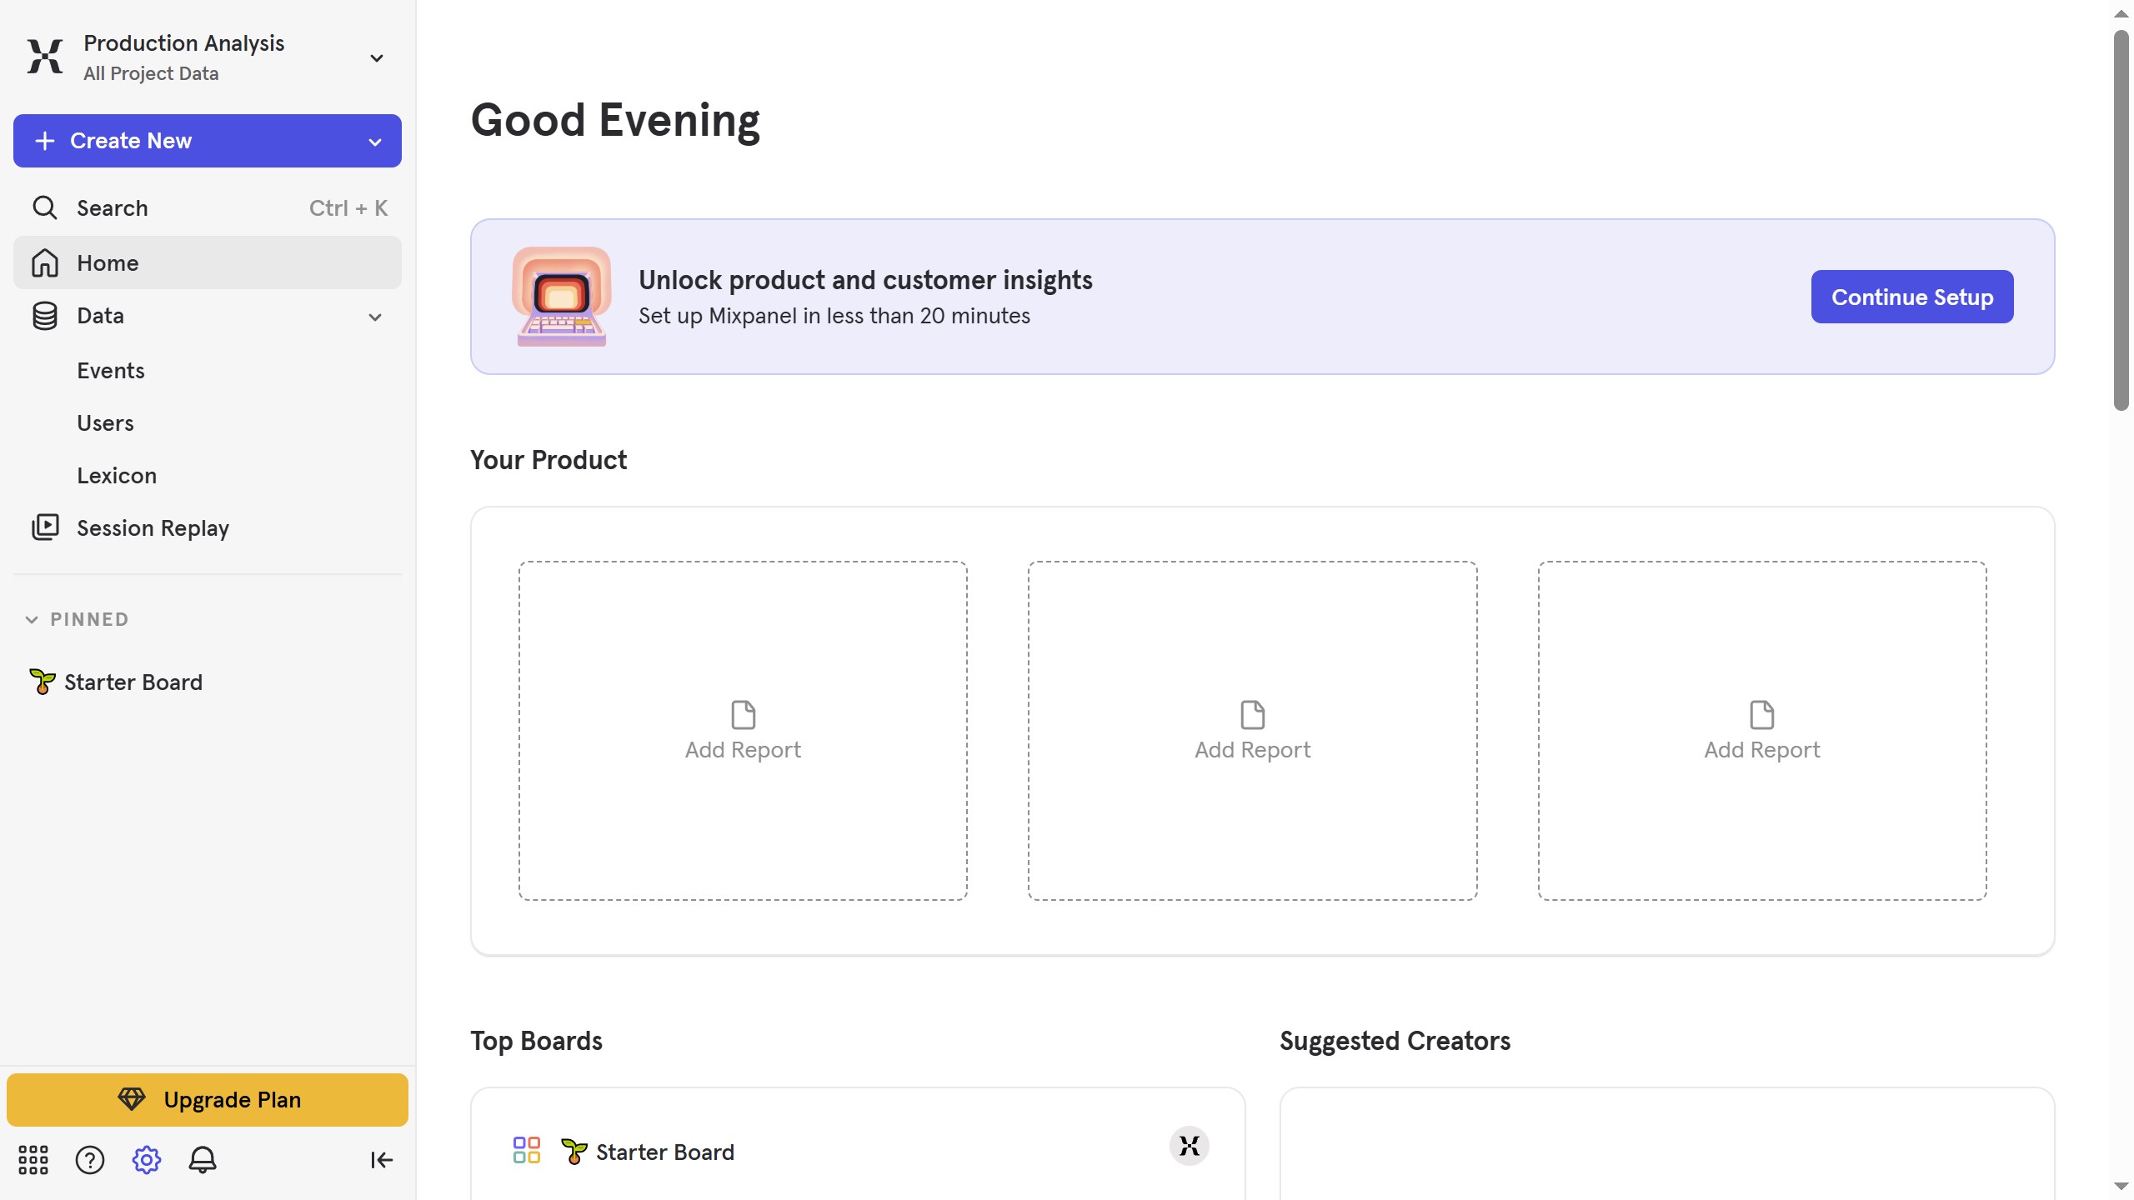Click the Session Replay play icon
This screenshot has height=1200, width=2134.
[45, 527]
